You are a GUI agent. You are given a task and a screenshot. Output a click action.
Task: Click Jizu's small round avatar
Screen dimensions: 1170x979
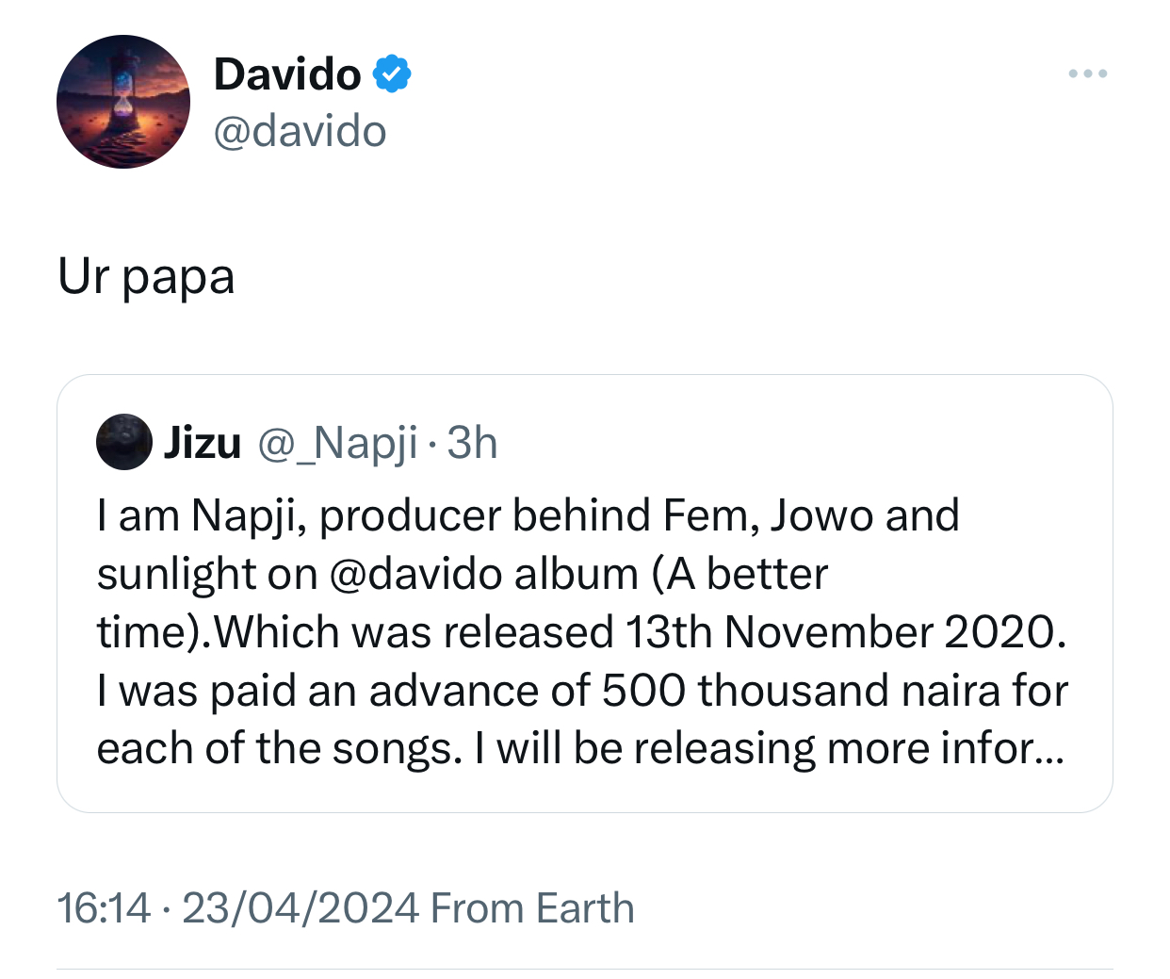(x=124, y=441)
